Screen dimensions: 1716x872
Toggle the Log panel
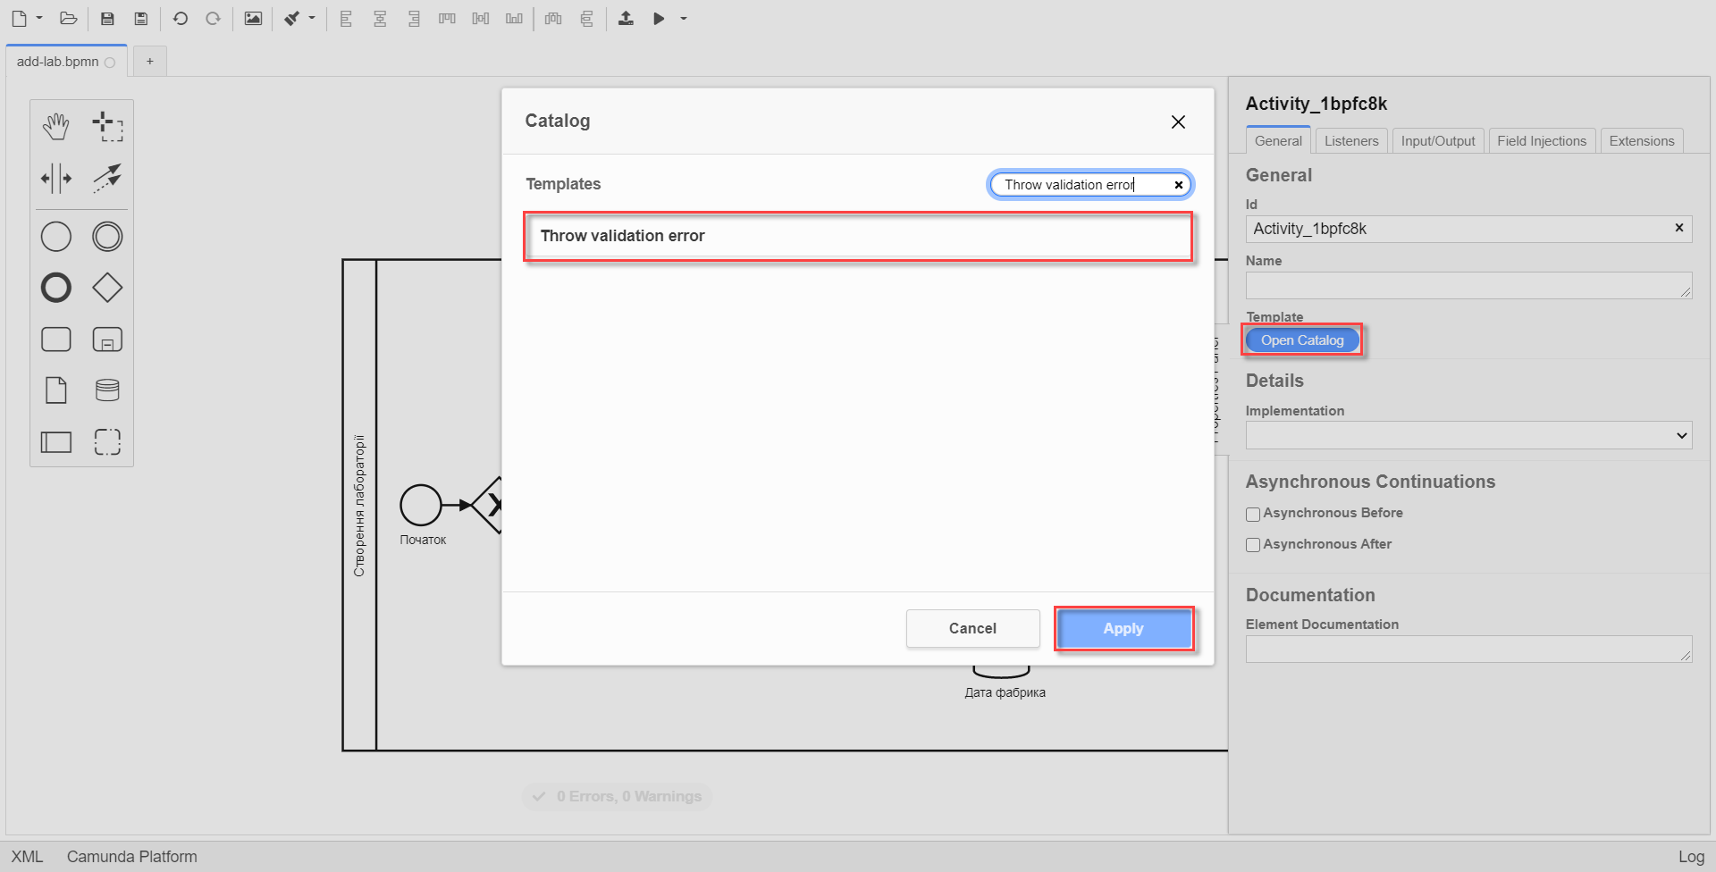point(1691,856)
